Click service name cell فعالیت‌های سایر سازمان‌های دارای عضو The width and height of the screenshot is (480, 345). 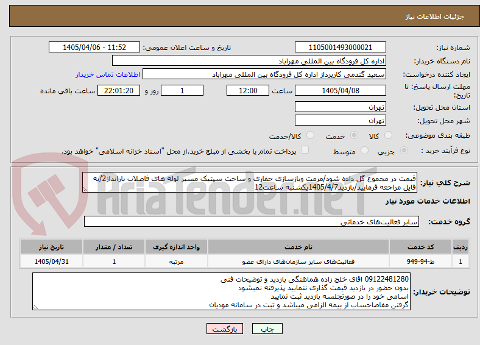pos(298,261)
